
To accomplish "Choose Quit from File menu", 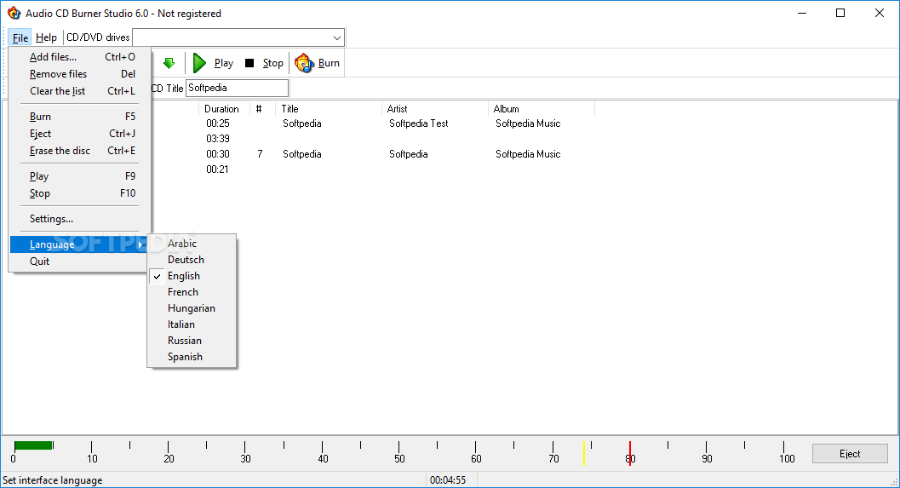I will pos(80,261).
